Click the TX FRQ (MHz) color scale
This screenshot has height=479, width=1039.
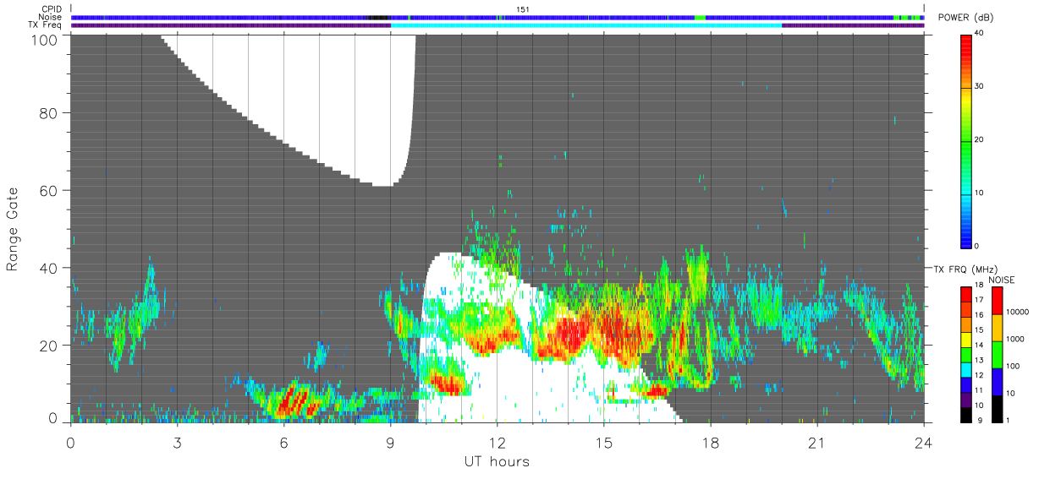click(x=965, y=354)
